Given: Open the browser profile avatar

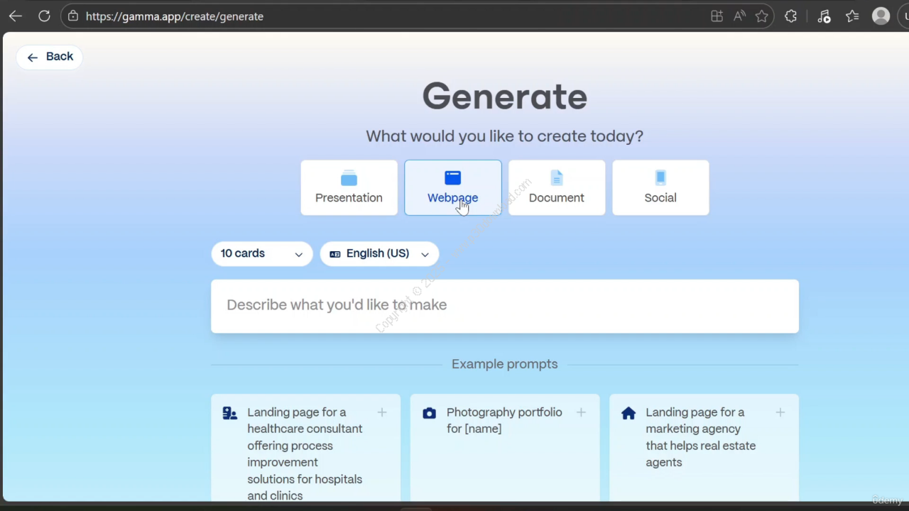Looking at the screenshot, I should (881, 16).
